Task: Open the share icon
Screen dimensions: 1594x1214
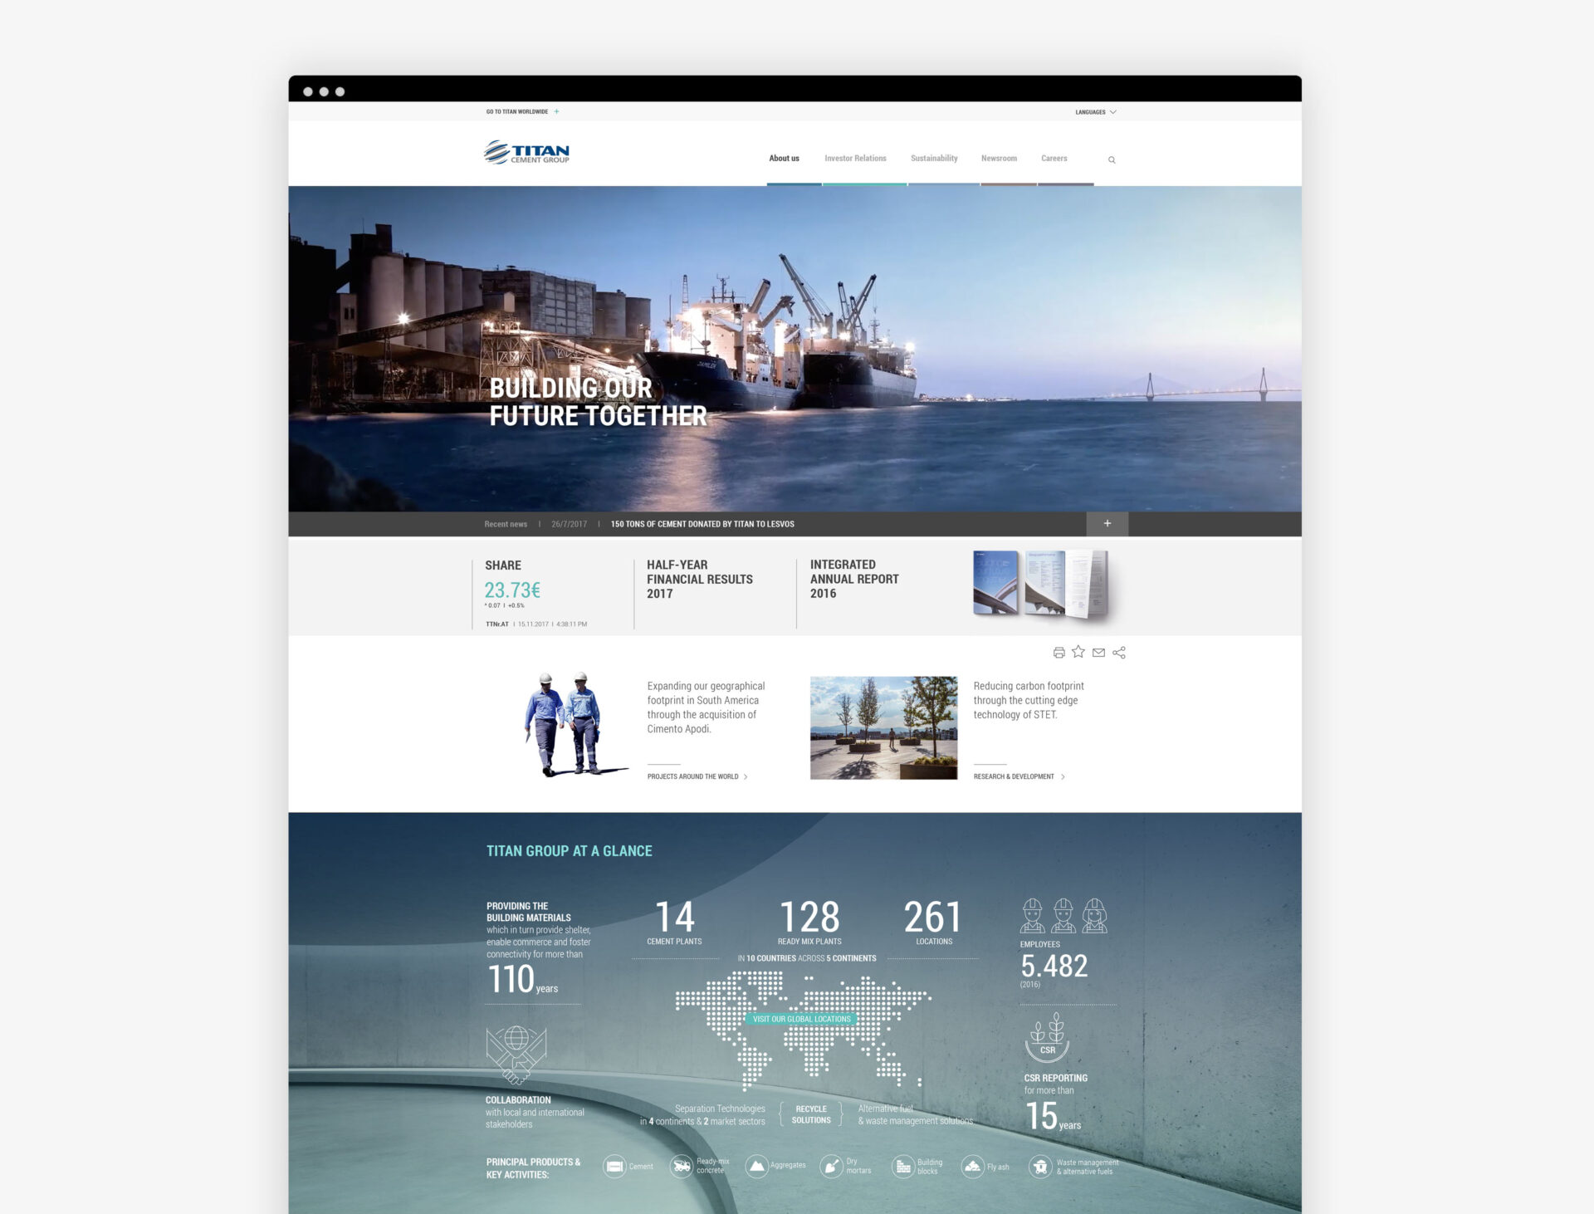Action: pyautogui.click(x=1119, y=653)
